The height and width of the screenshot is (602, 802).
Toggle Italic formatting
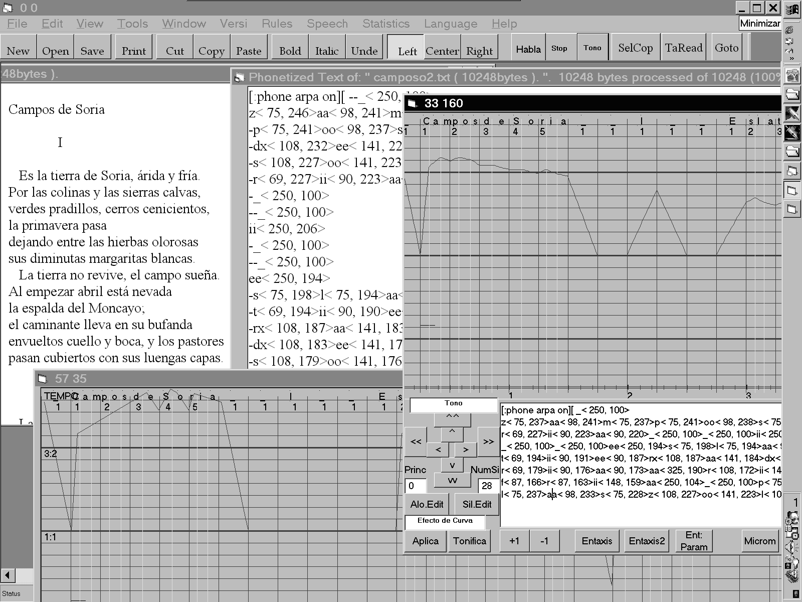click(x=327, y=48)
